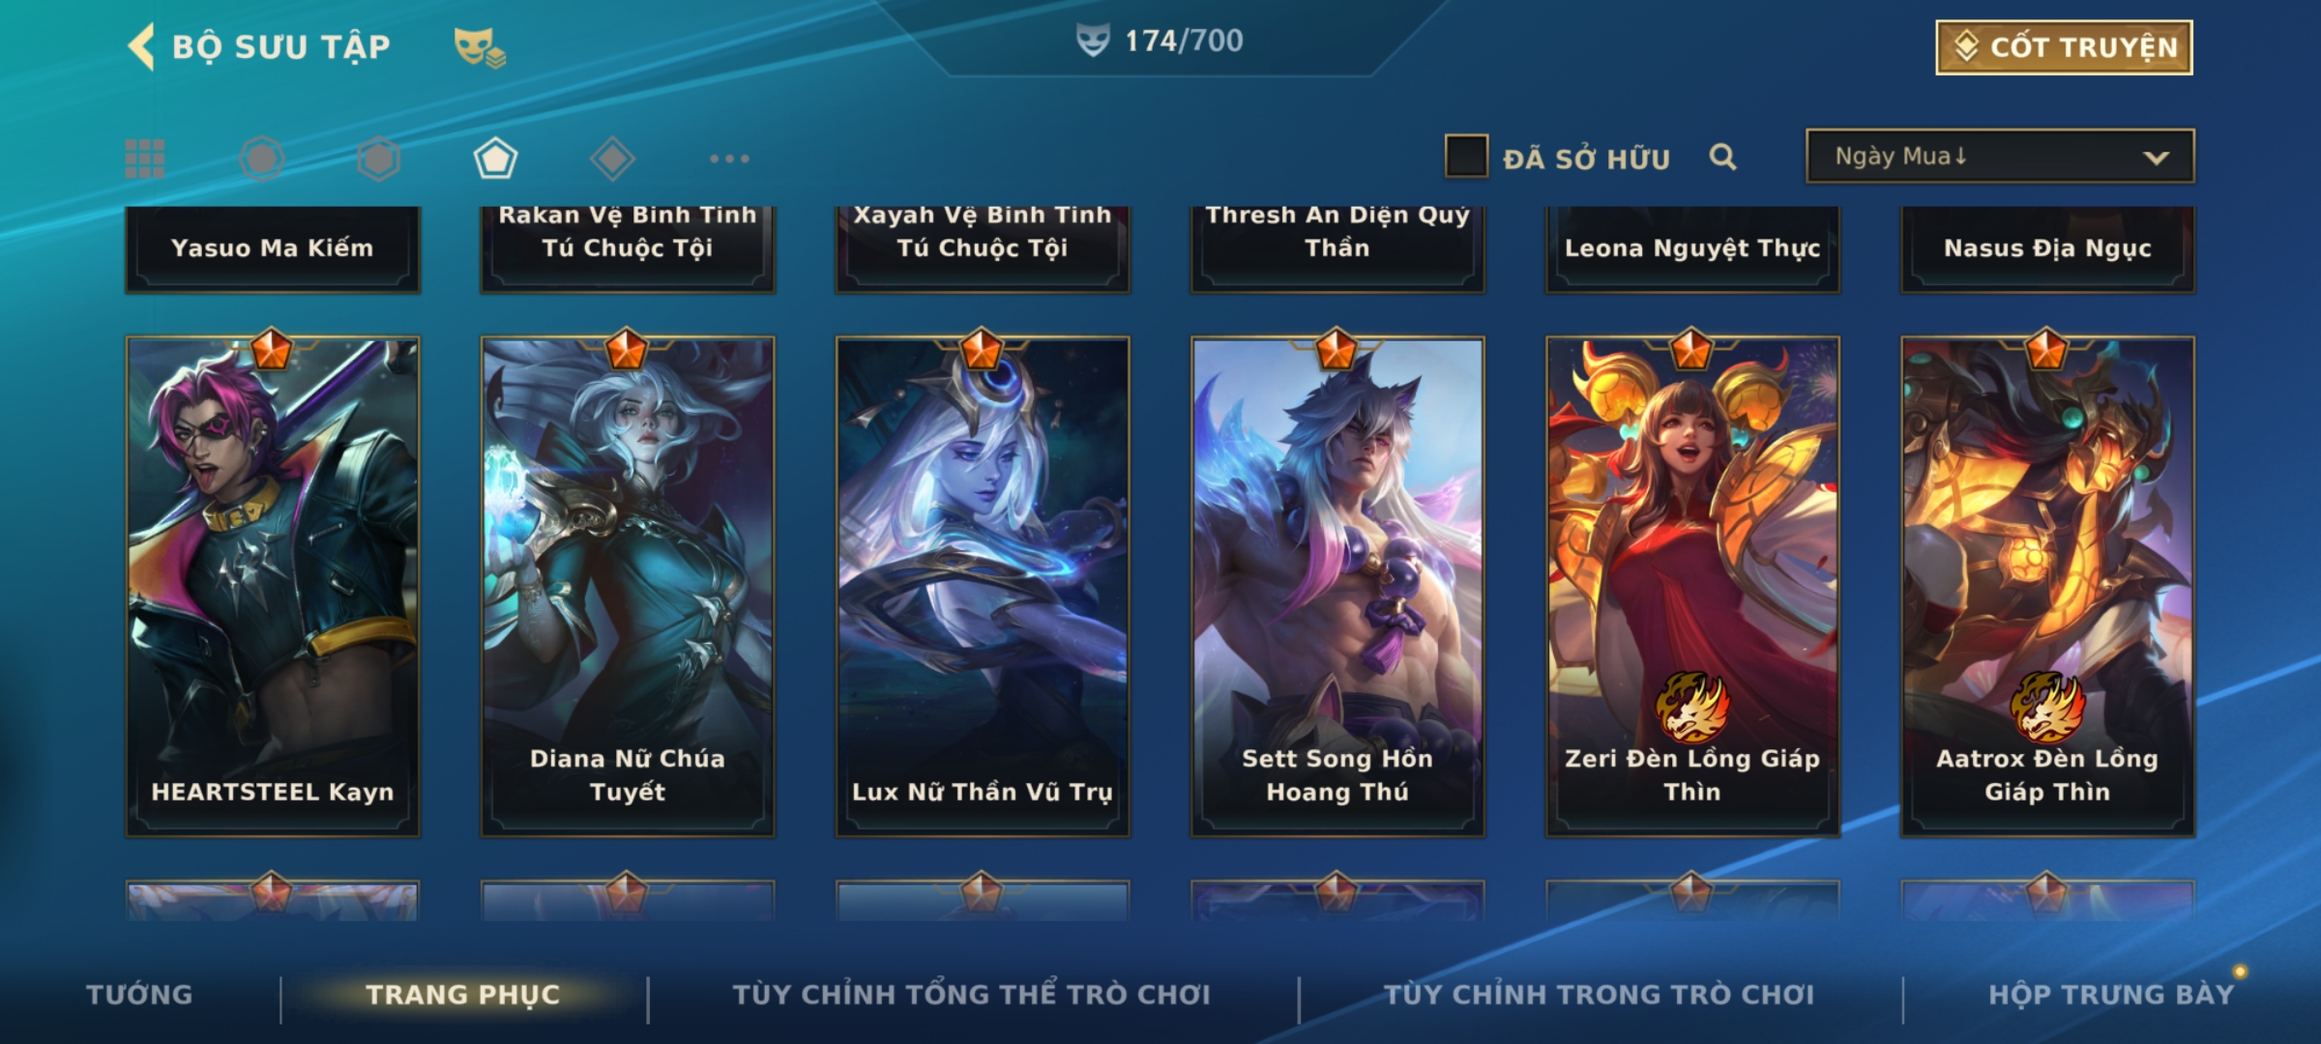Open Tùy Chỉnh Trong Trò Chơi tab
Screen dimensions: 2321x1044
click(1599, 995)
